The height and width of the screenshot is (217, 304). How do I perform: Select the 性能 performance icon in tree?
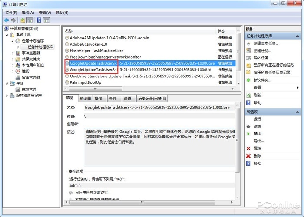pos(18,71)
